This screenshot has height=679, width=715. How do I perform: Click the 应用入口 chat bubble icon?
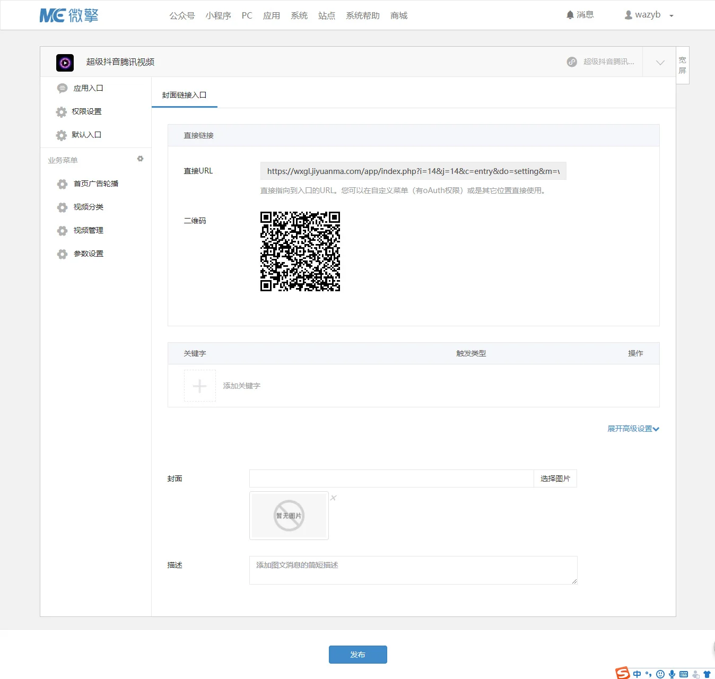62,88
